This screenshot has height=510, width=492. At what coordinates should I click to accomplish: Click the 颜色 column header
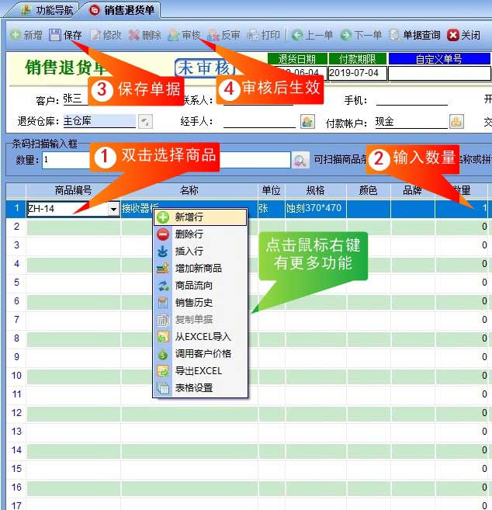[368, 191]
